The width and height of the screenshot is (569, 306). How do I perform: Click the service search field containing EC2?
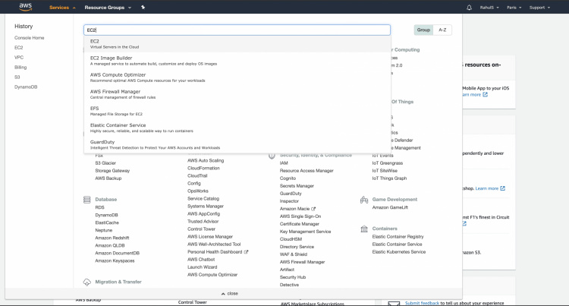tap(237, 30)
